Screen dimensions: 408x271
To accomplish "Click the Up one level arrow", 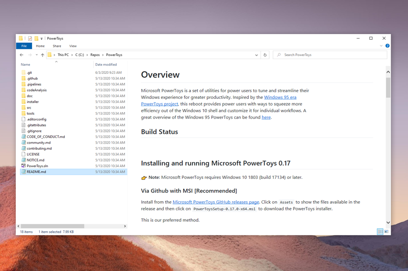I will pyautogui.click(x=43, y=55).
